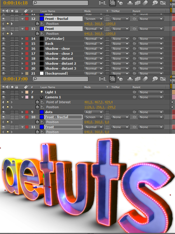Add keyframe diamond on layer 10 Position

[x=8, y=122]
